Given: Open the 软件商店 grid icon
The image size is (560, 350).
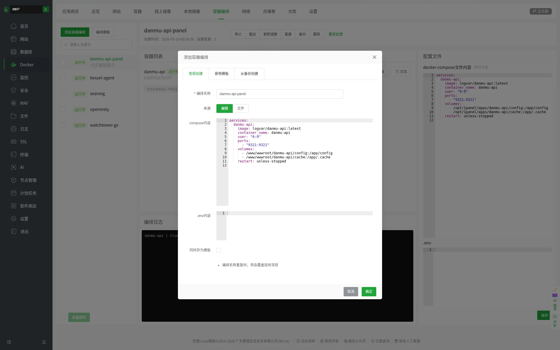Looking at the screenshot, I should coord(13,206).
